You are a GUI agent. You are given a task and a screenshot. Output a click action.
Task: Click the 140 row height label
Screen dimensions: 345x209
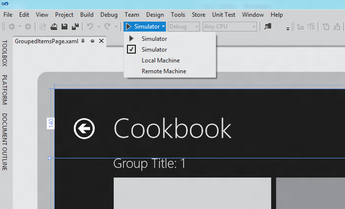(x=51, y=123)
